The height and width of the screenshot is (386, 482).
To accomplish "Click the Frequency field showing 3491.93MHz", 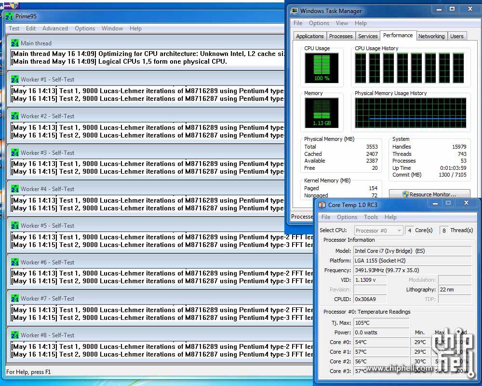I will tap(412, 270).
